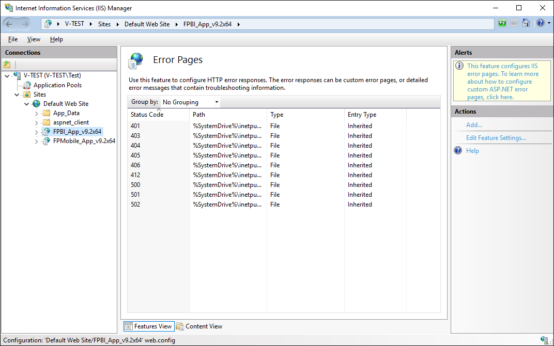The width and height of the screenshot is (554, 346).
Task: Click the Stop icon in address toolbar
Action: coord(514,23)
